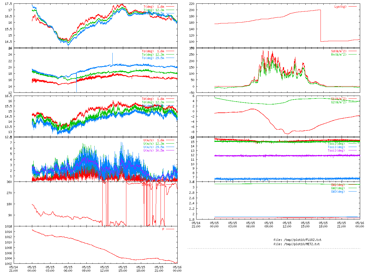The height and width of the screenshot is (274, 365).
Task: Select the 'Ts(deg) 12.3m' legend label
Action: pos(153,55)
